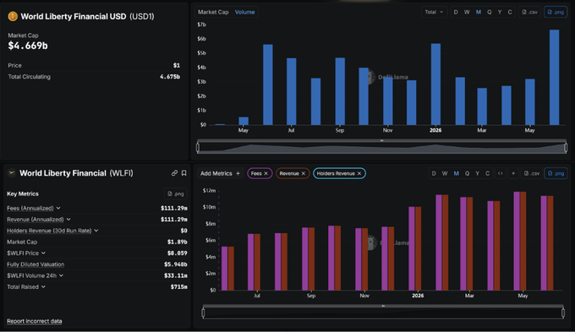Click the Fees (Annualized) label

pos(30,208)
